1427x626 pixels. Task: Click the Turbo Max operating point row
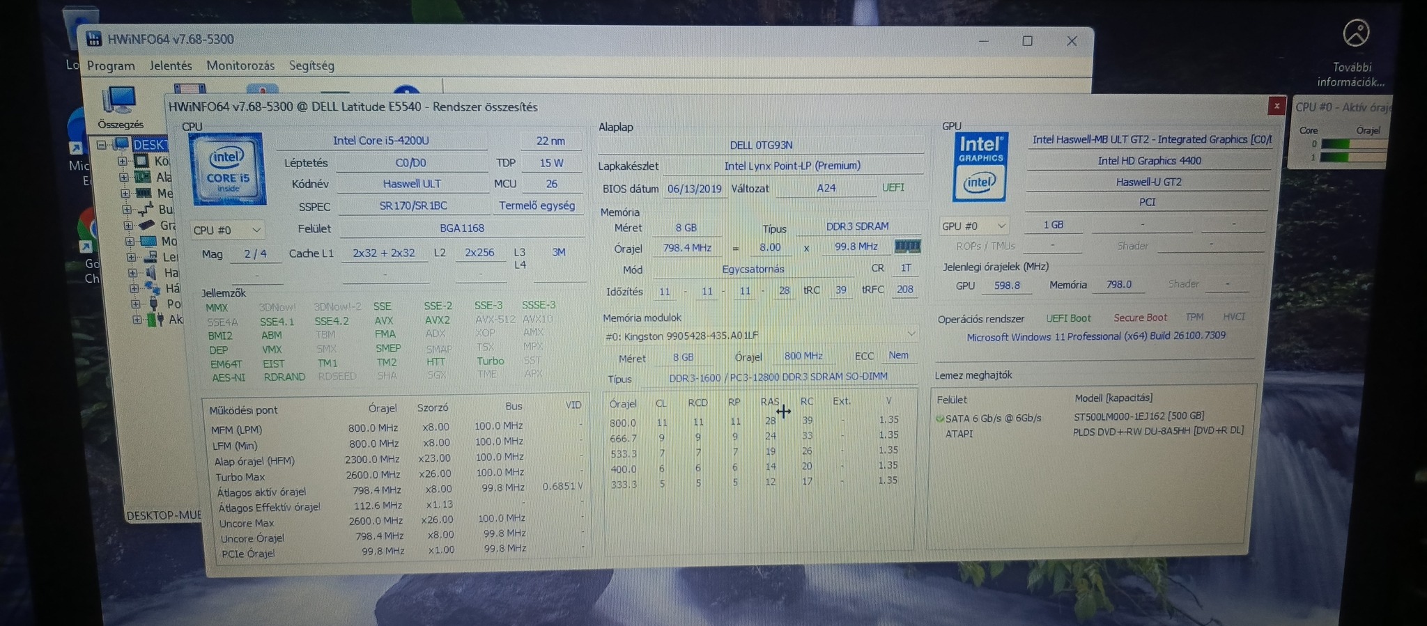(x=399, y=475)
